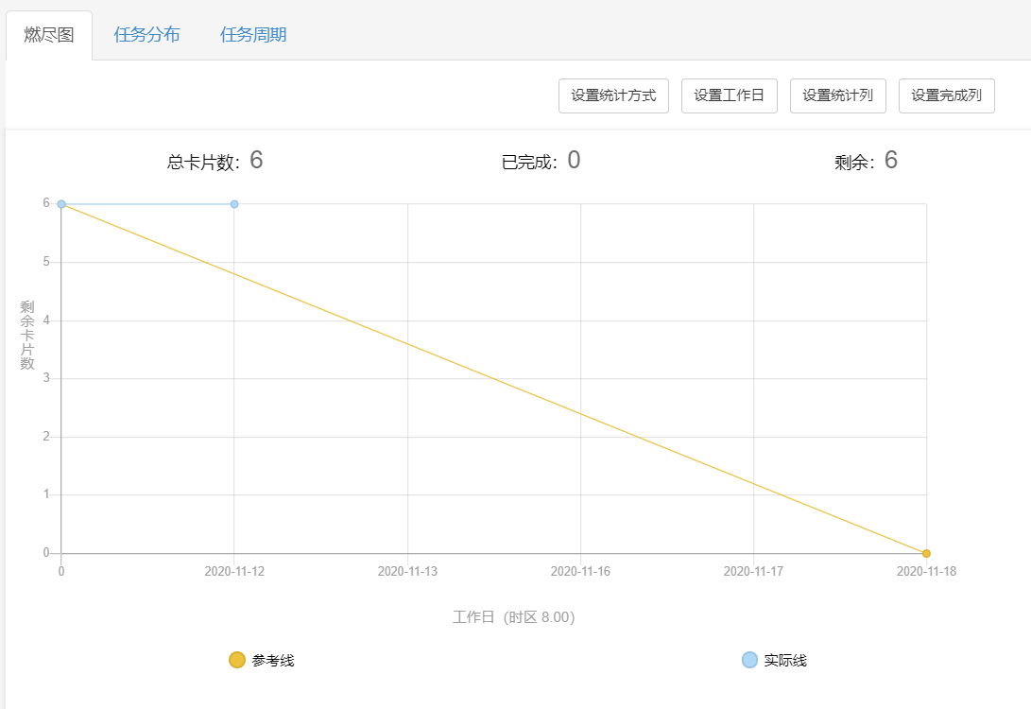This screenshot has width=1031, height=709.
Task: Click the 设置完成列 button
Action: [x=946, y=96]
